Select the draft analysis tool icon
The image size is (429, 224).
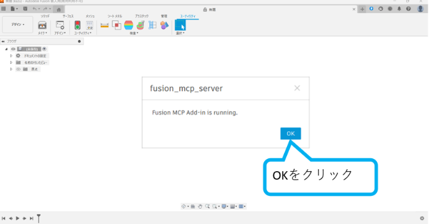pyautogui.click(x=141, y=25)
